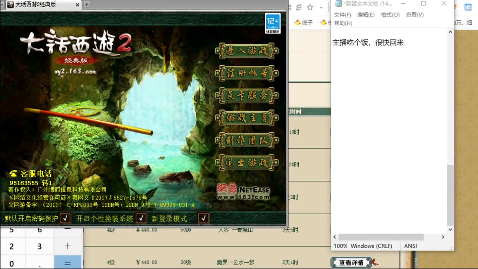Open the 游戏主页 game homepage button
478x269 pixels.
point(247,118)
